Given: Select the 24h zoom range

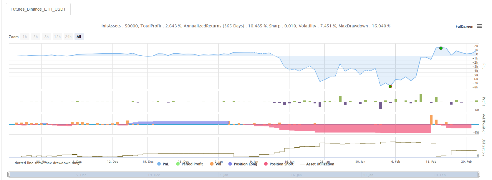Looking at the screenshot, I should point(68,37).
